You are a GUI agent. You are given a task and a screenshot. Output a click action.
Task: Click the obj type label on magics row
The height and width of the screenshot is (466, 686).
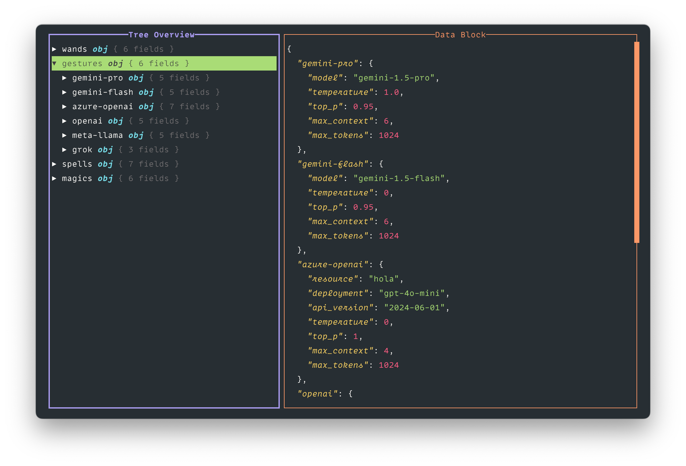105,178
